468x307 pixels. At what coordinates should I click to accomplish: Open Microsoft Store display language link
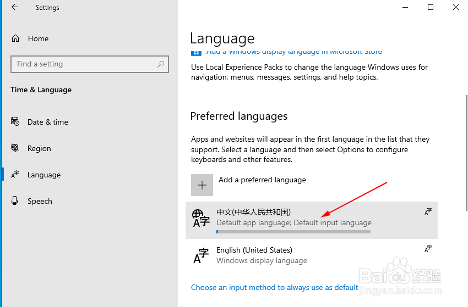[x=294, y=52]
